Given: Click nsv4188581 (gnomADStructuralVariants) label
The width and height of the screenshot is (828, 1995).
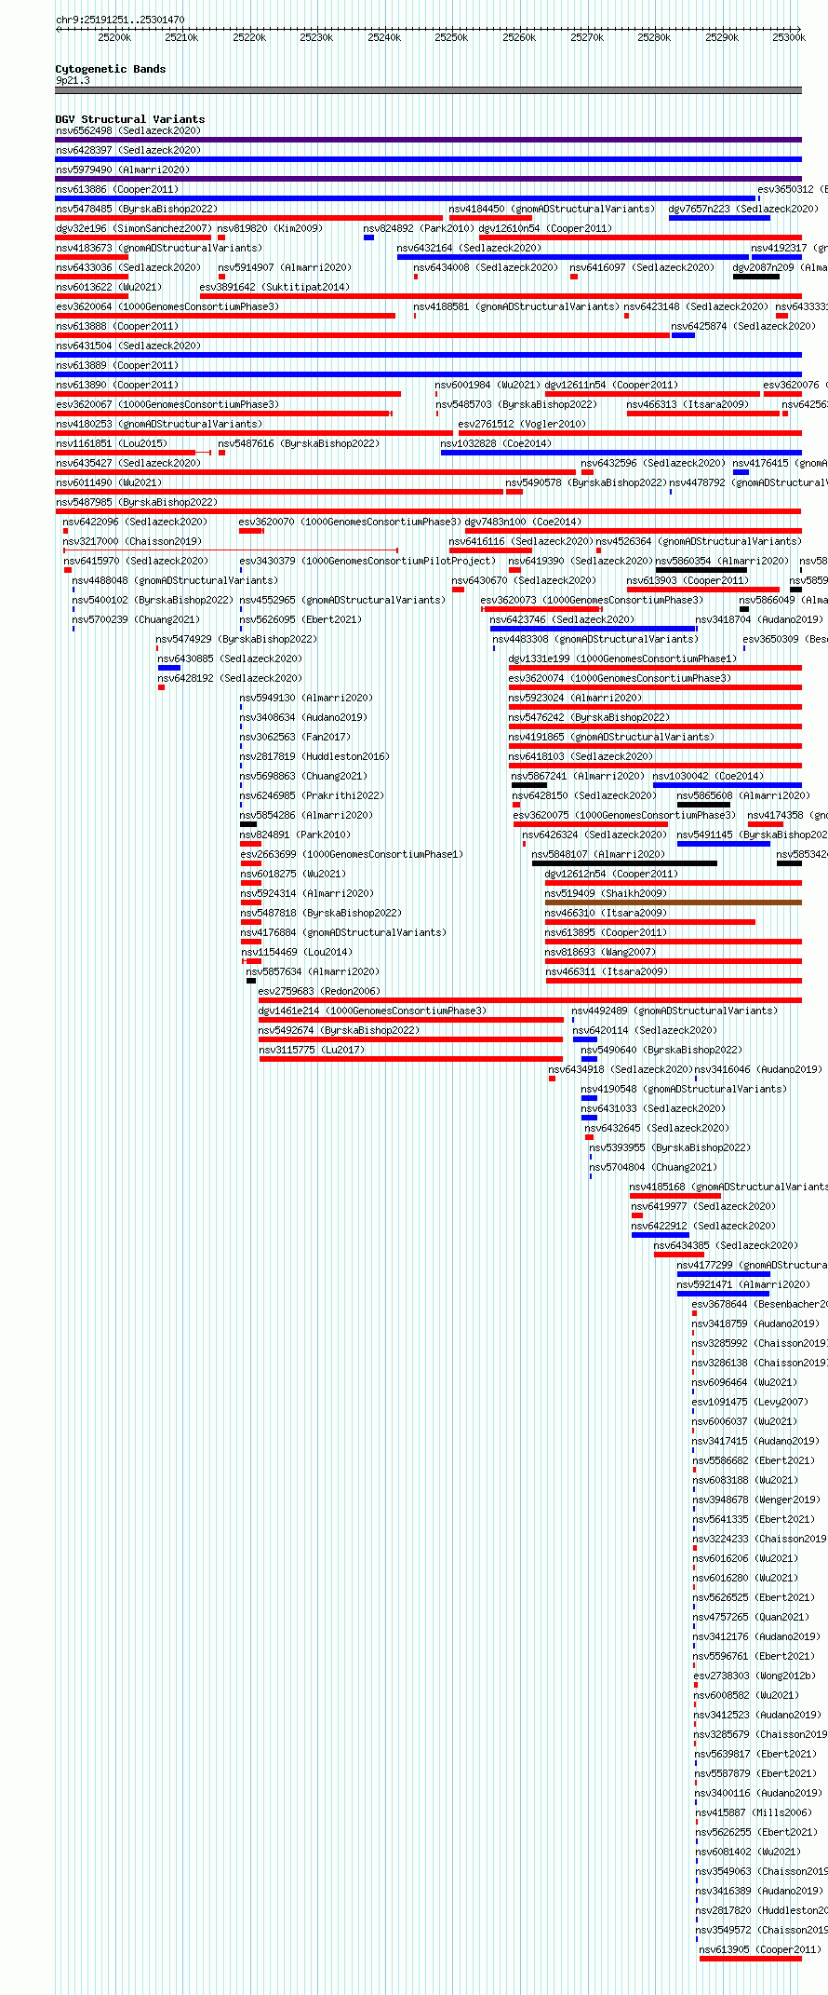Looking at the screenshot, I should pos(516,306).
